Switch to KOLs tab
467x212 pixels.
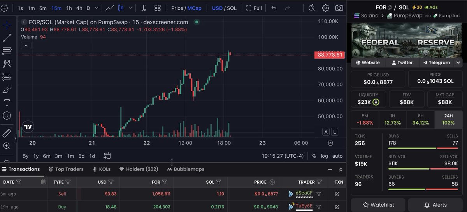(x=102, y=169)
